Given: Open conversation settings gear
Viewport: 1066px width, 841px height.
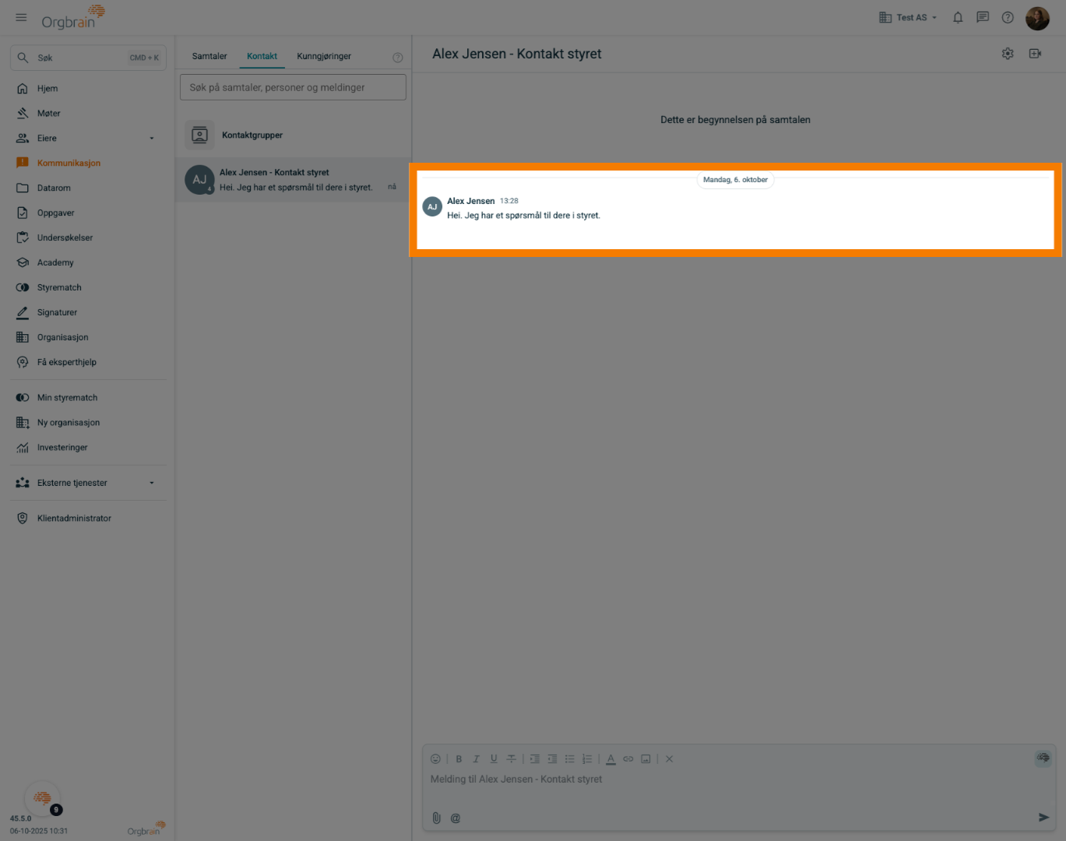Looking at the screenshot, I should coord(1008,54).
